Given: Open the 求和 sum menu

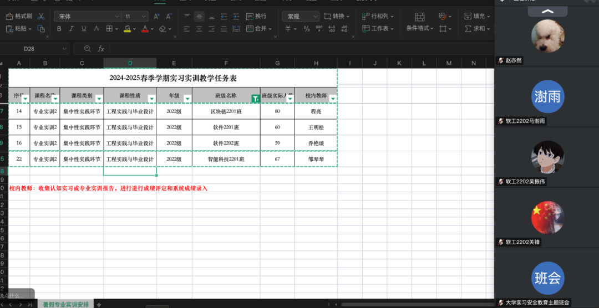Looking at the screenshot, I should [477, 29].
